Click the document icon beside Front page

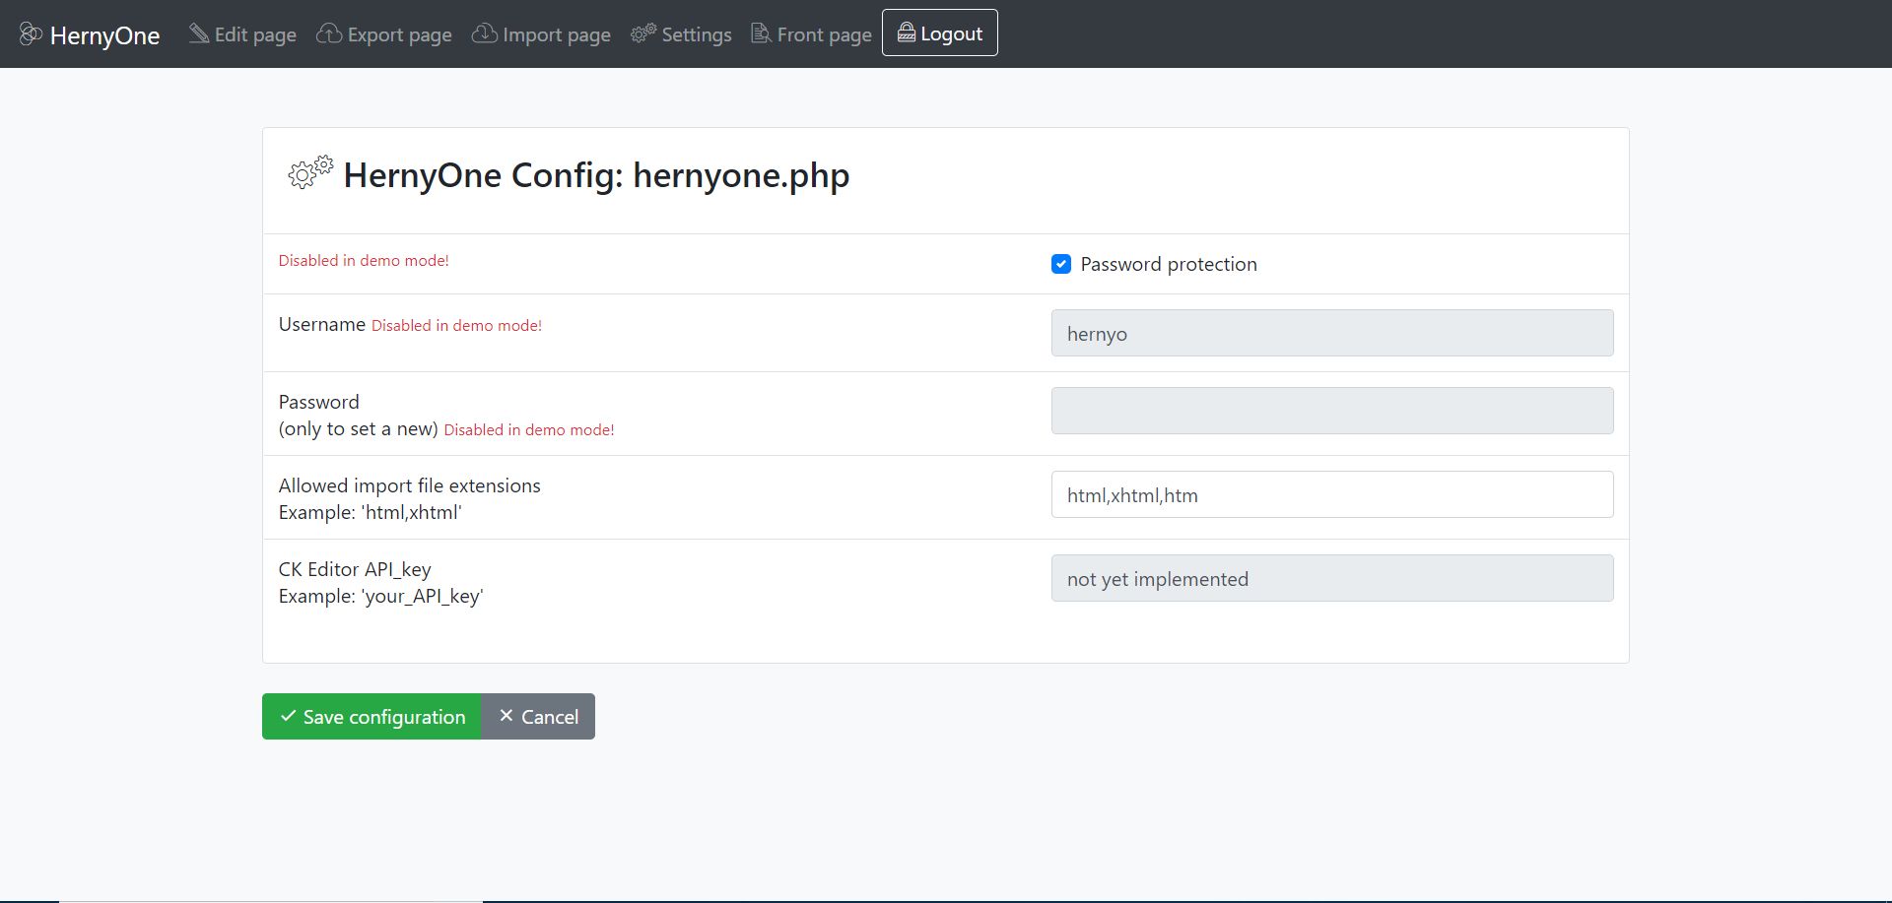coord(761,33)
